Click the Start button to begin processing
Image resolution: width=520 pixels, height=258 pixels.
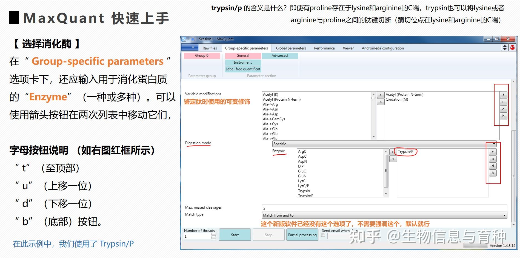235,235
